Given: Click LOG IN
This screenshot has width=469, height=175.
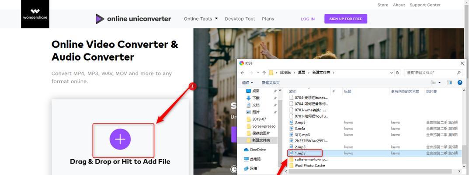Looking at the screenshot, I should [x=308, y=19].
